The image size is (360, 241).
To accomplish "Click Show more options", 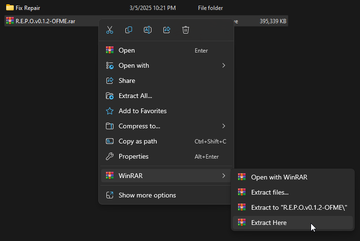I will pyautogui.click(x=147, y=195).
